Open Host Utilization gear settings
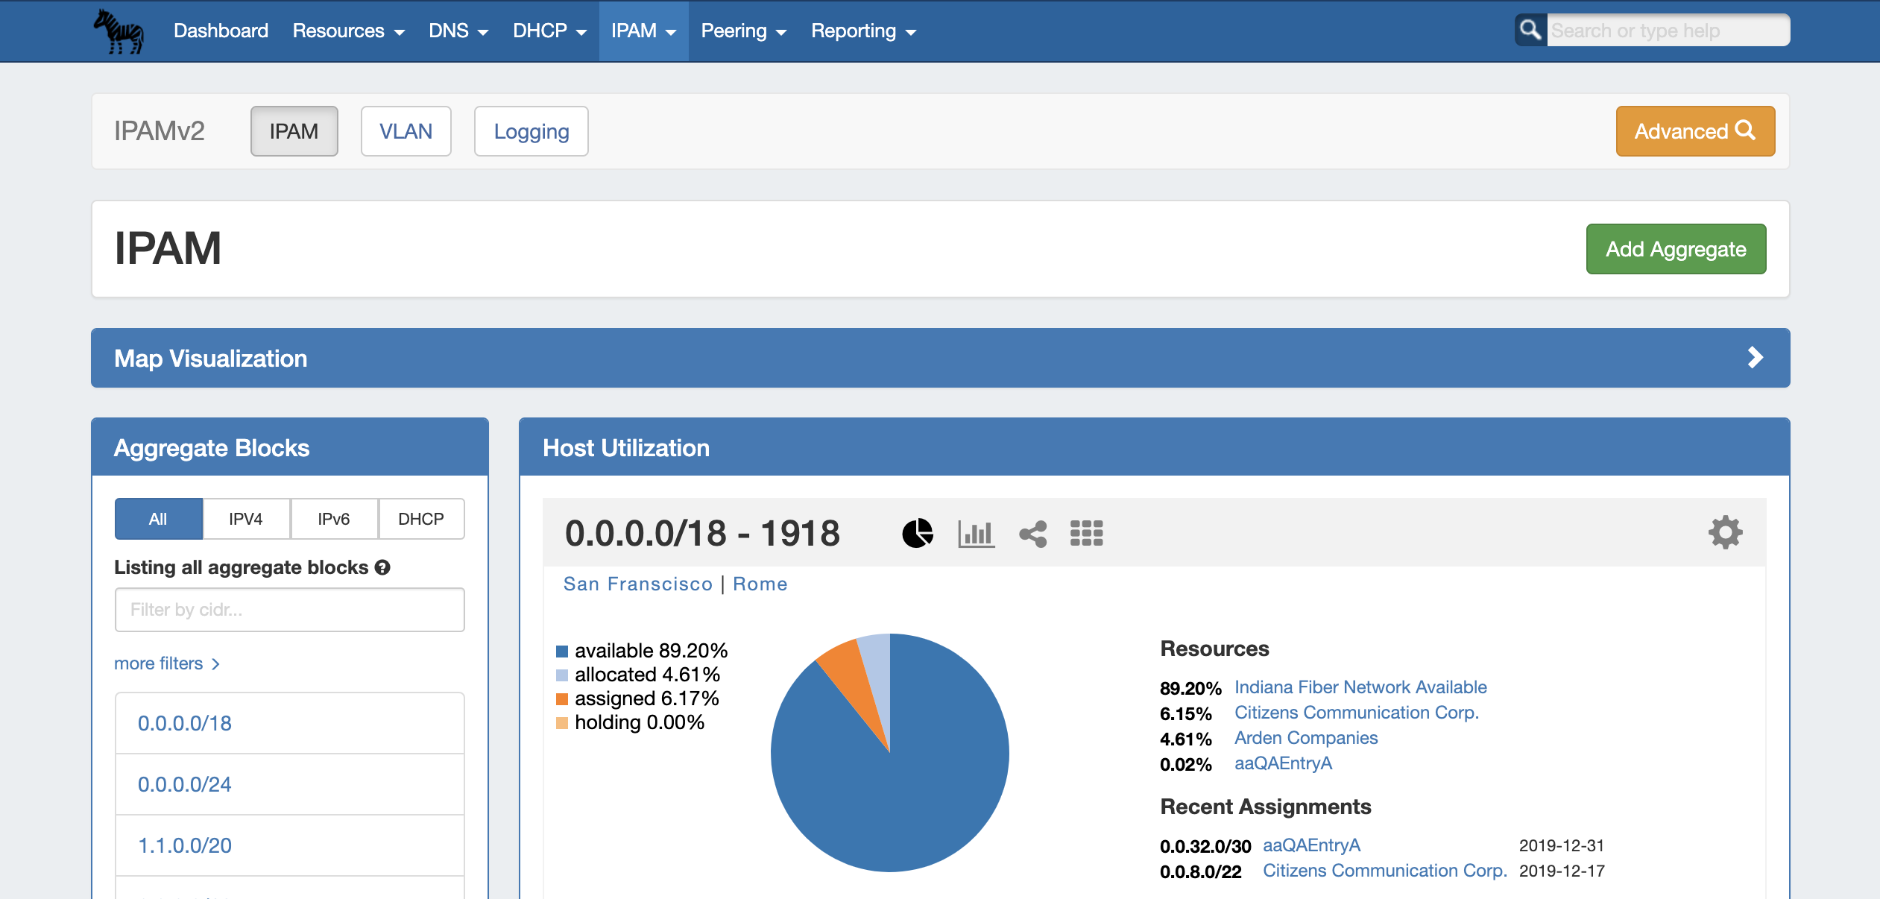The width and height of the screenshot is (1880, 899). tap(1725, 533)
